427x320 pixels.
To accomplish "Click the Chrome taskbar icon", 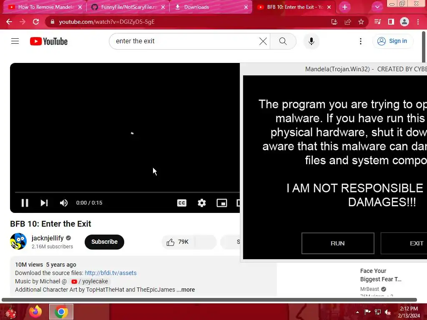I will (x=61, y=312).
